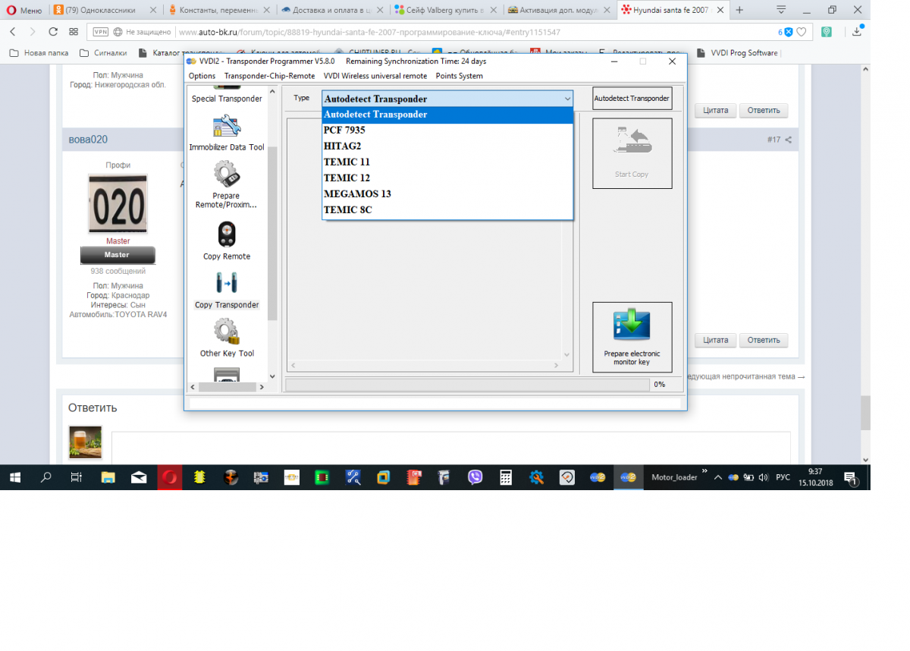Click the sidebar scroll-down arrow in VVDI2

[273, 376]
